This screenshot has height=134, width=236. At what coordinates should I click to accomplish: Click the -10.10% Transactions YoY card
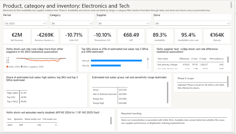[103, 36]
